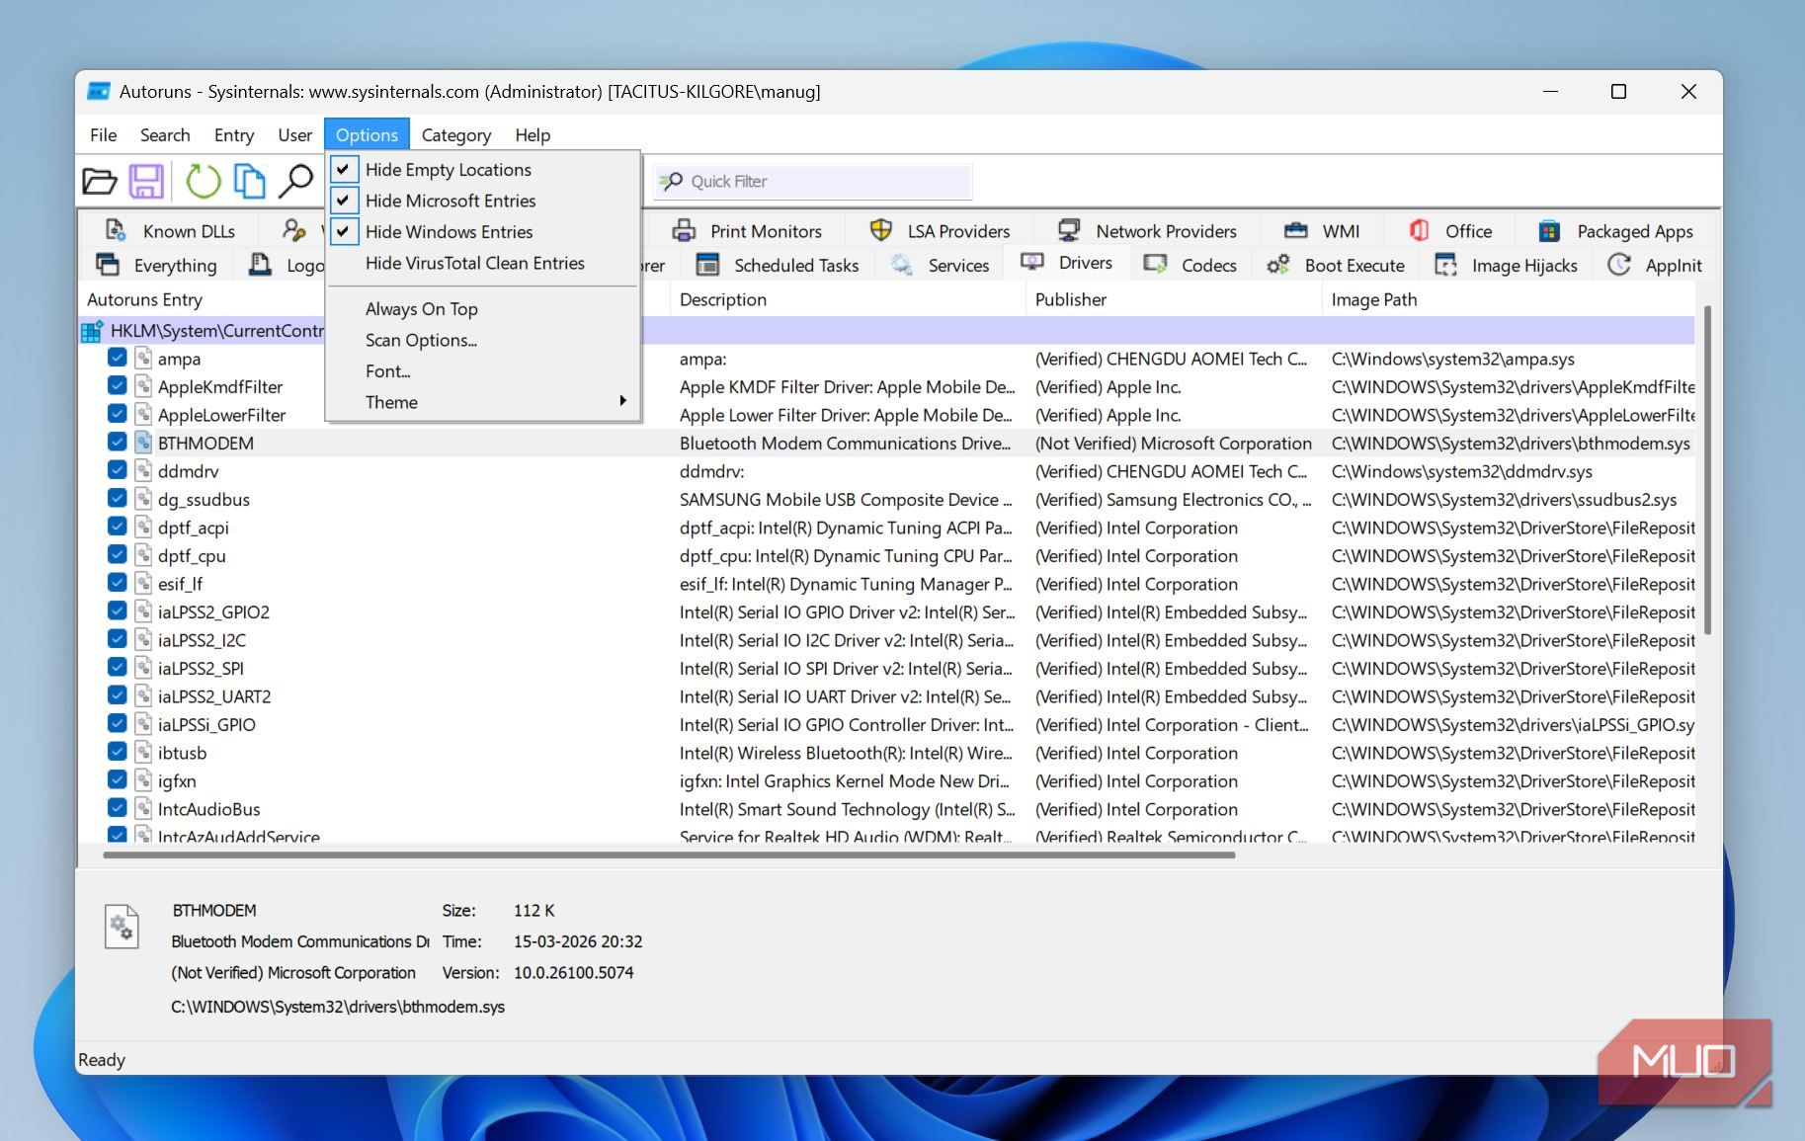Click the registry key icon beside HKLM\System
This screenshot has height=1141, width=1805.
tap(93, 331)
